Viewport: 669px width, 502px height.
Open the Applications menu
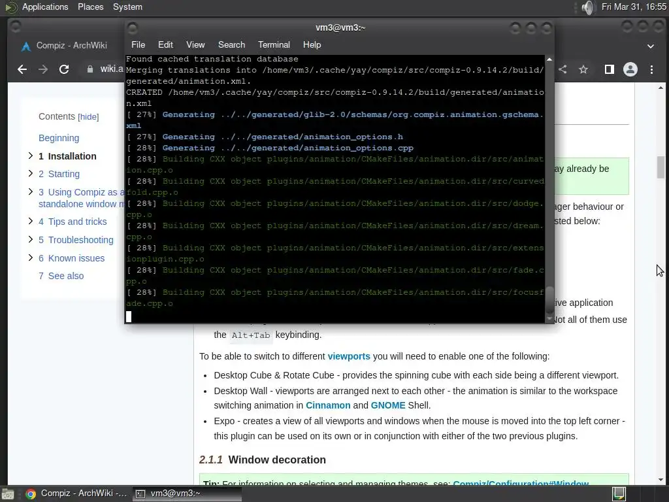pyautogui.click(x=45, y=7)
